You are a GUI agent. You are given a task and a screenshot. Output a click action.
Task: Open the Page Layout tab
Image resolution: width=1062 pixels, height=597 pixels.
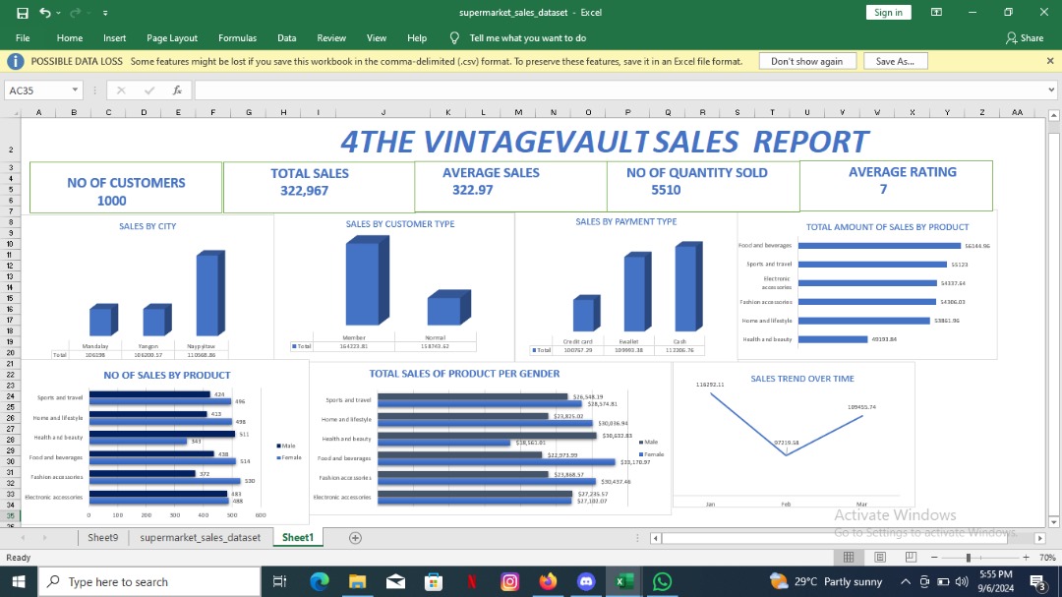coord(172,38)
